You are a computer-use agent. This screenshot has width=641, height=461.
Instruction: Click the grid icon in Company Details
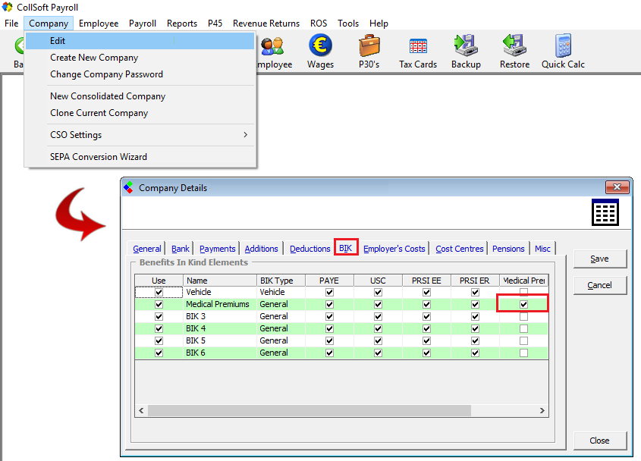tap(605, 213)
